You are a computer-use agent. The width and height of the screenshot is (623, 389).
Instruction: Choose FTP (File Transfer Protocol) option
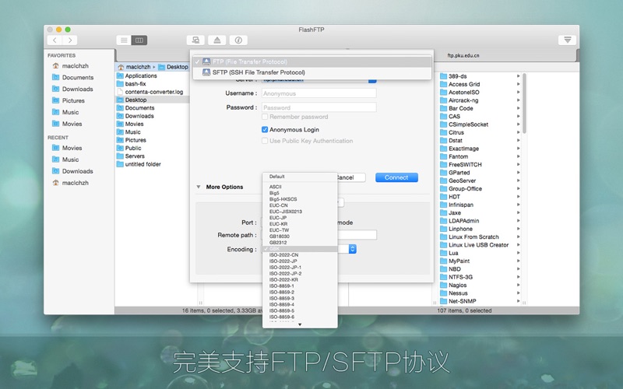click(312, 61)
